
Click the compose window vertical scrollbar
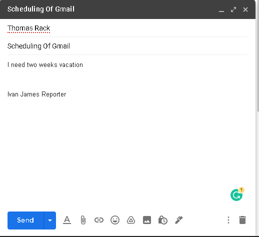click(x=257, y=65)
